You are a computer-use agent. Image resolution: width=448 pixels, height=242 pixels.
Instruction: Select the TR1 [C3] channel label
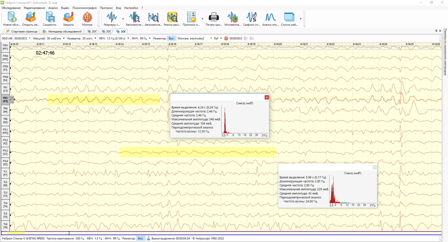tap(5, 89)
